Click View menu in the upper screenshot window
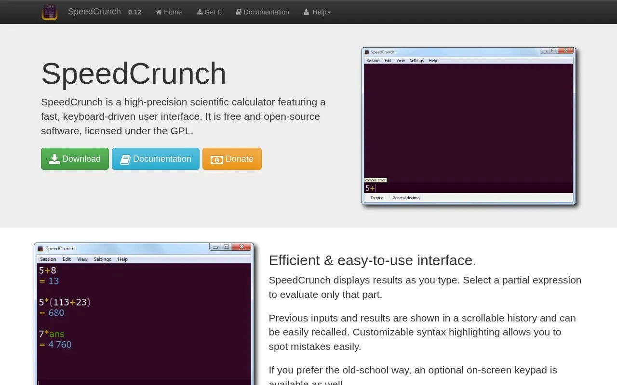This screenshot has width=617, height=385. point(401,61)
